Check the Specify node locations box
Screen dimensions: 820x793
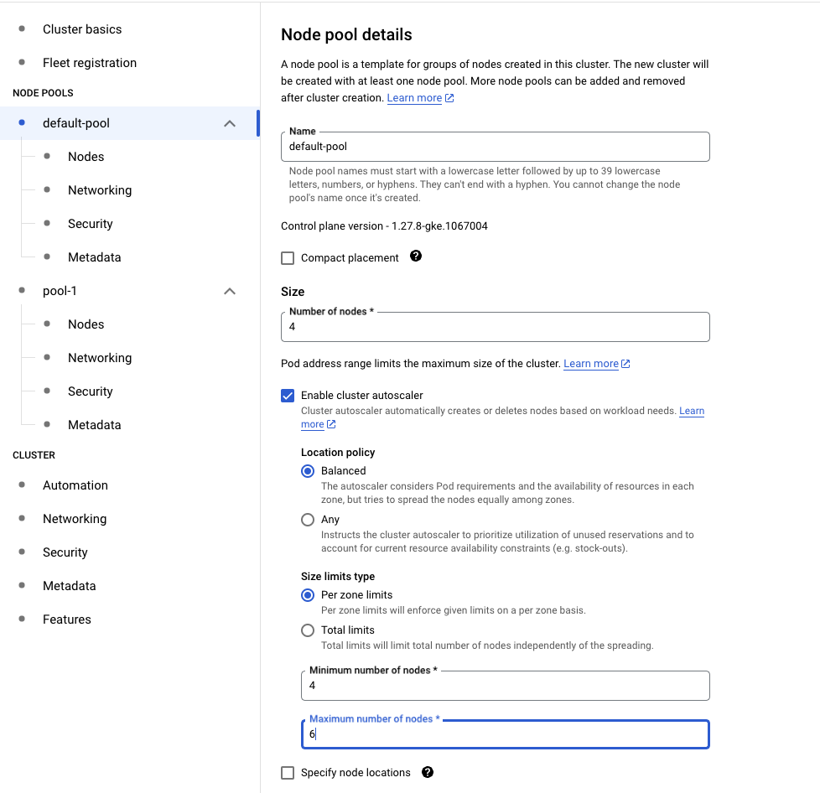click(x=288, y=773)
